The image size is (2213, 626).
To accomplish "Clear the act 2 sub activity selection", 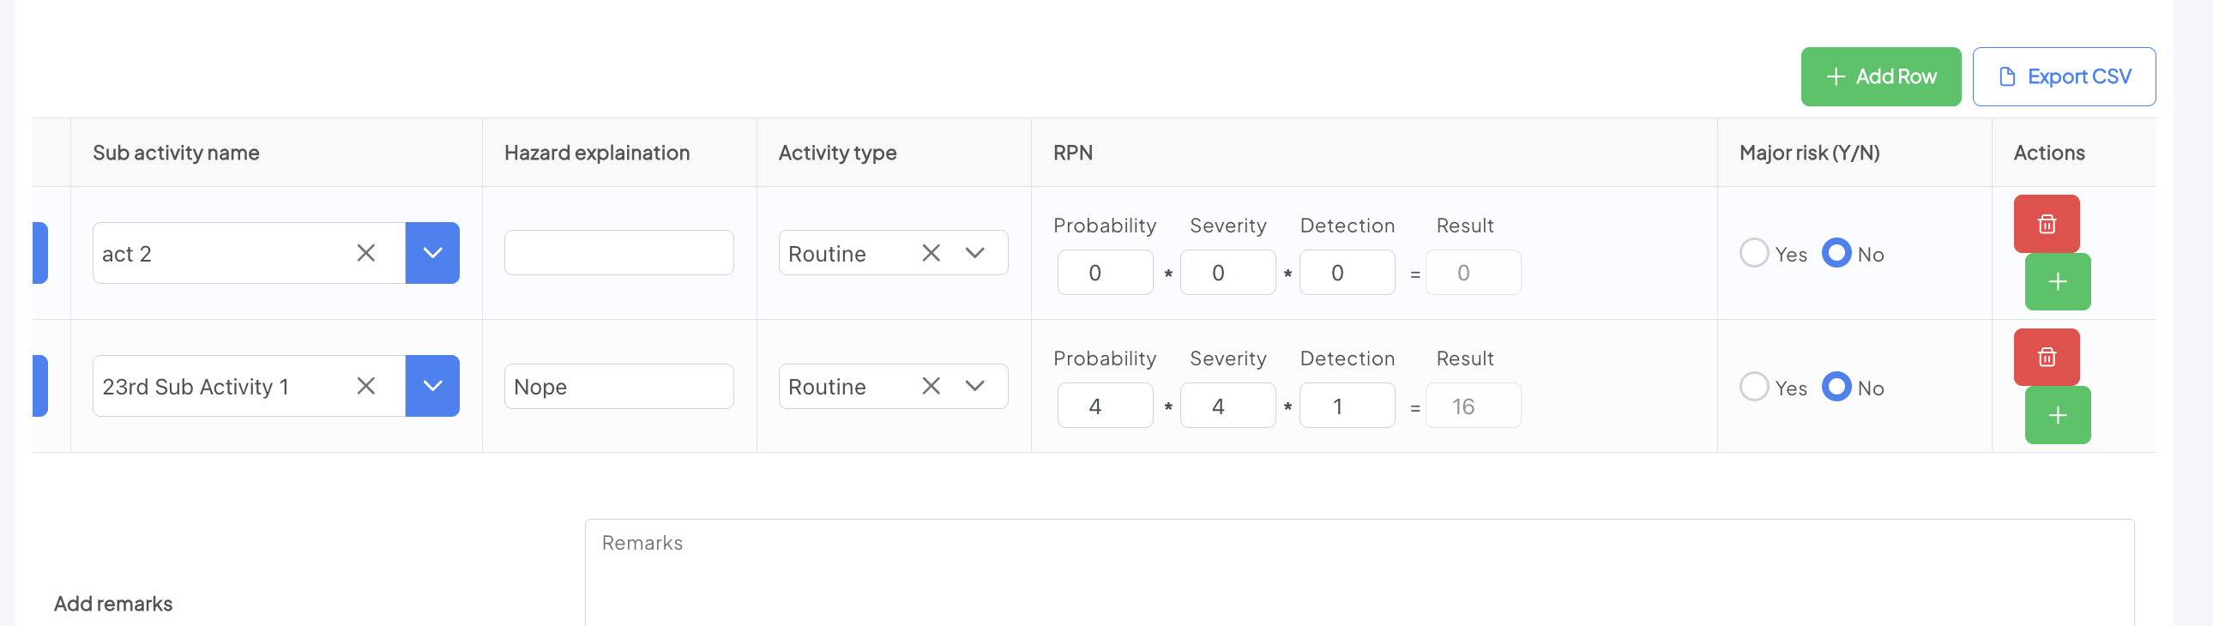I will click(x=366, y=253).
